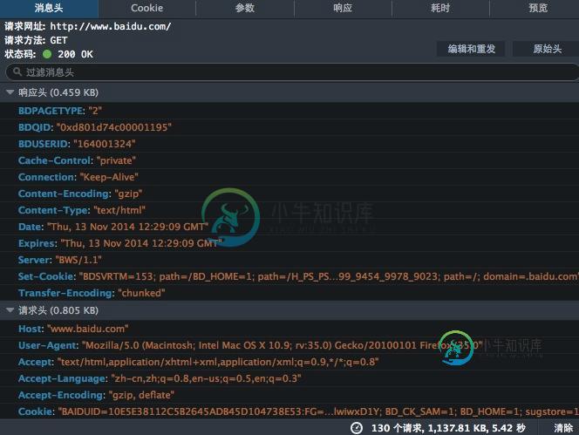
Task: Click the 原始头 button
Action: click(x=547, y=49)
